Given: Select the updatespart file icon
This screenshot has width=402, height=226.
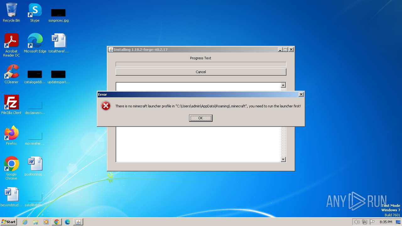Looking at the screenshot, I should pos(58,77).
